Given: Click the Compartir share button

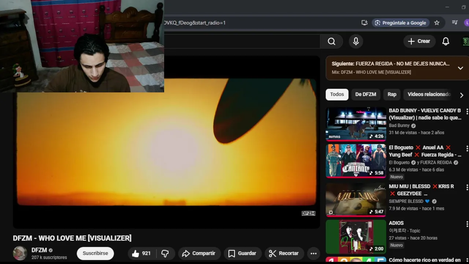Looking at the screenshot, I should (199, 253).
